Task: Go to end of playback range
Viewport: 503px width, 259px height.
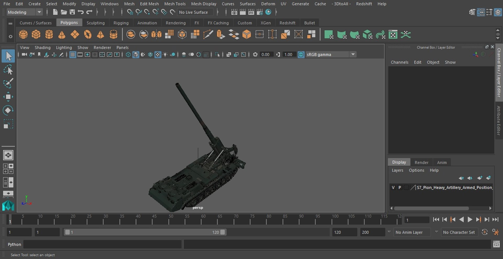Action: coord(495,220)
